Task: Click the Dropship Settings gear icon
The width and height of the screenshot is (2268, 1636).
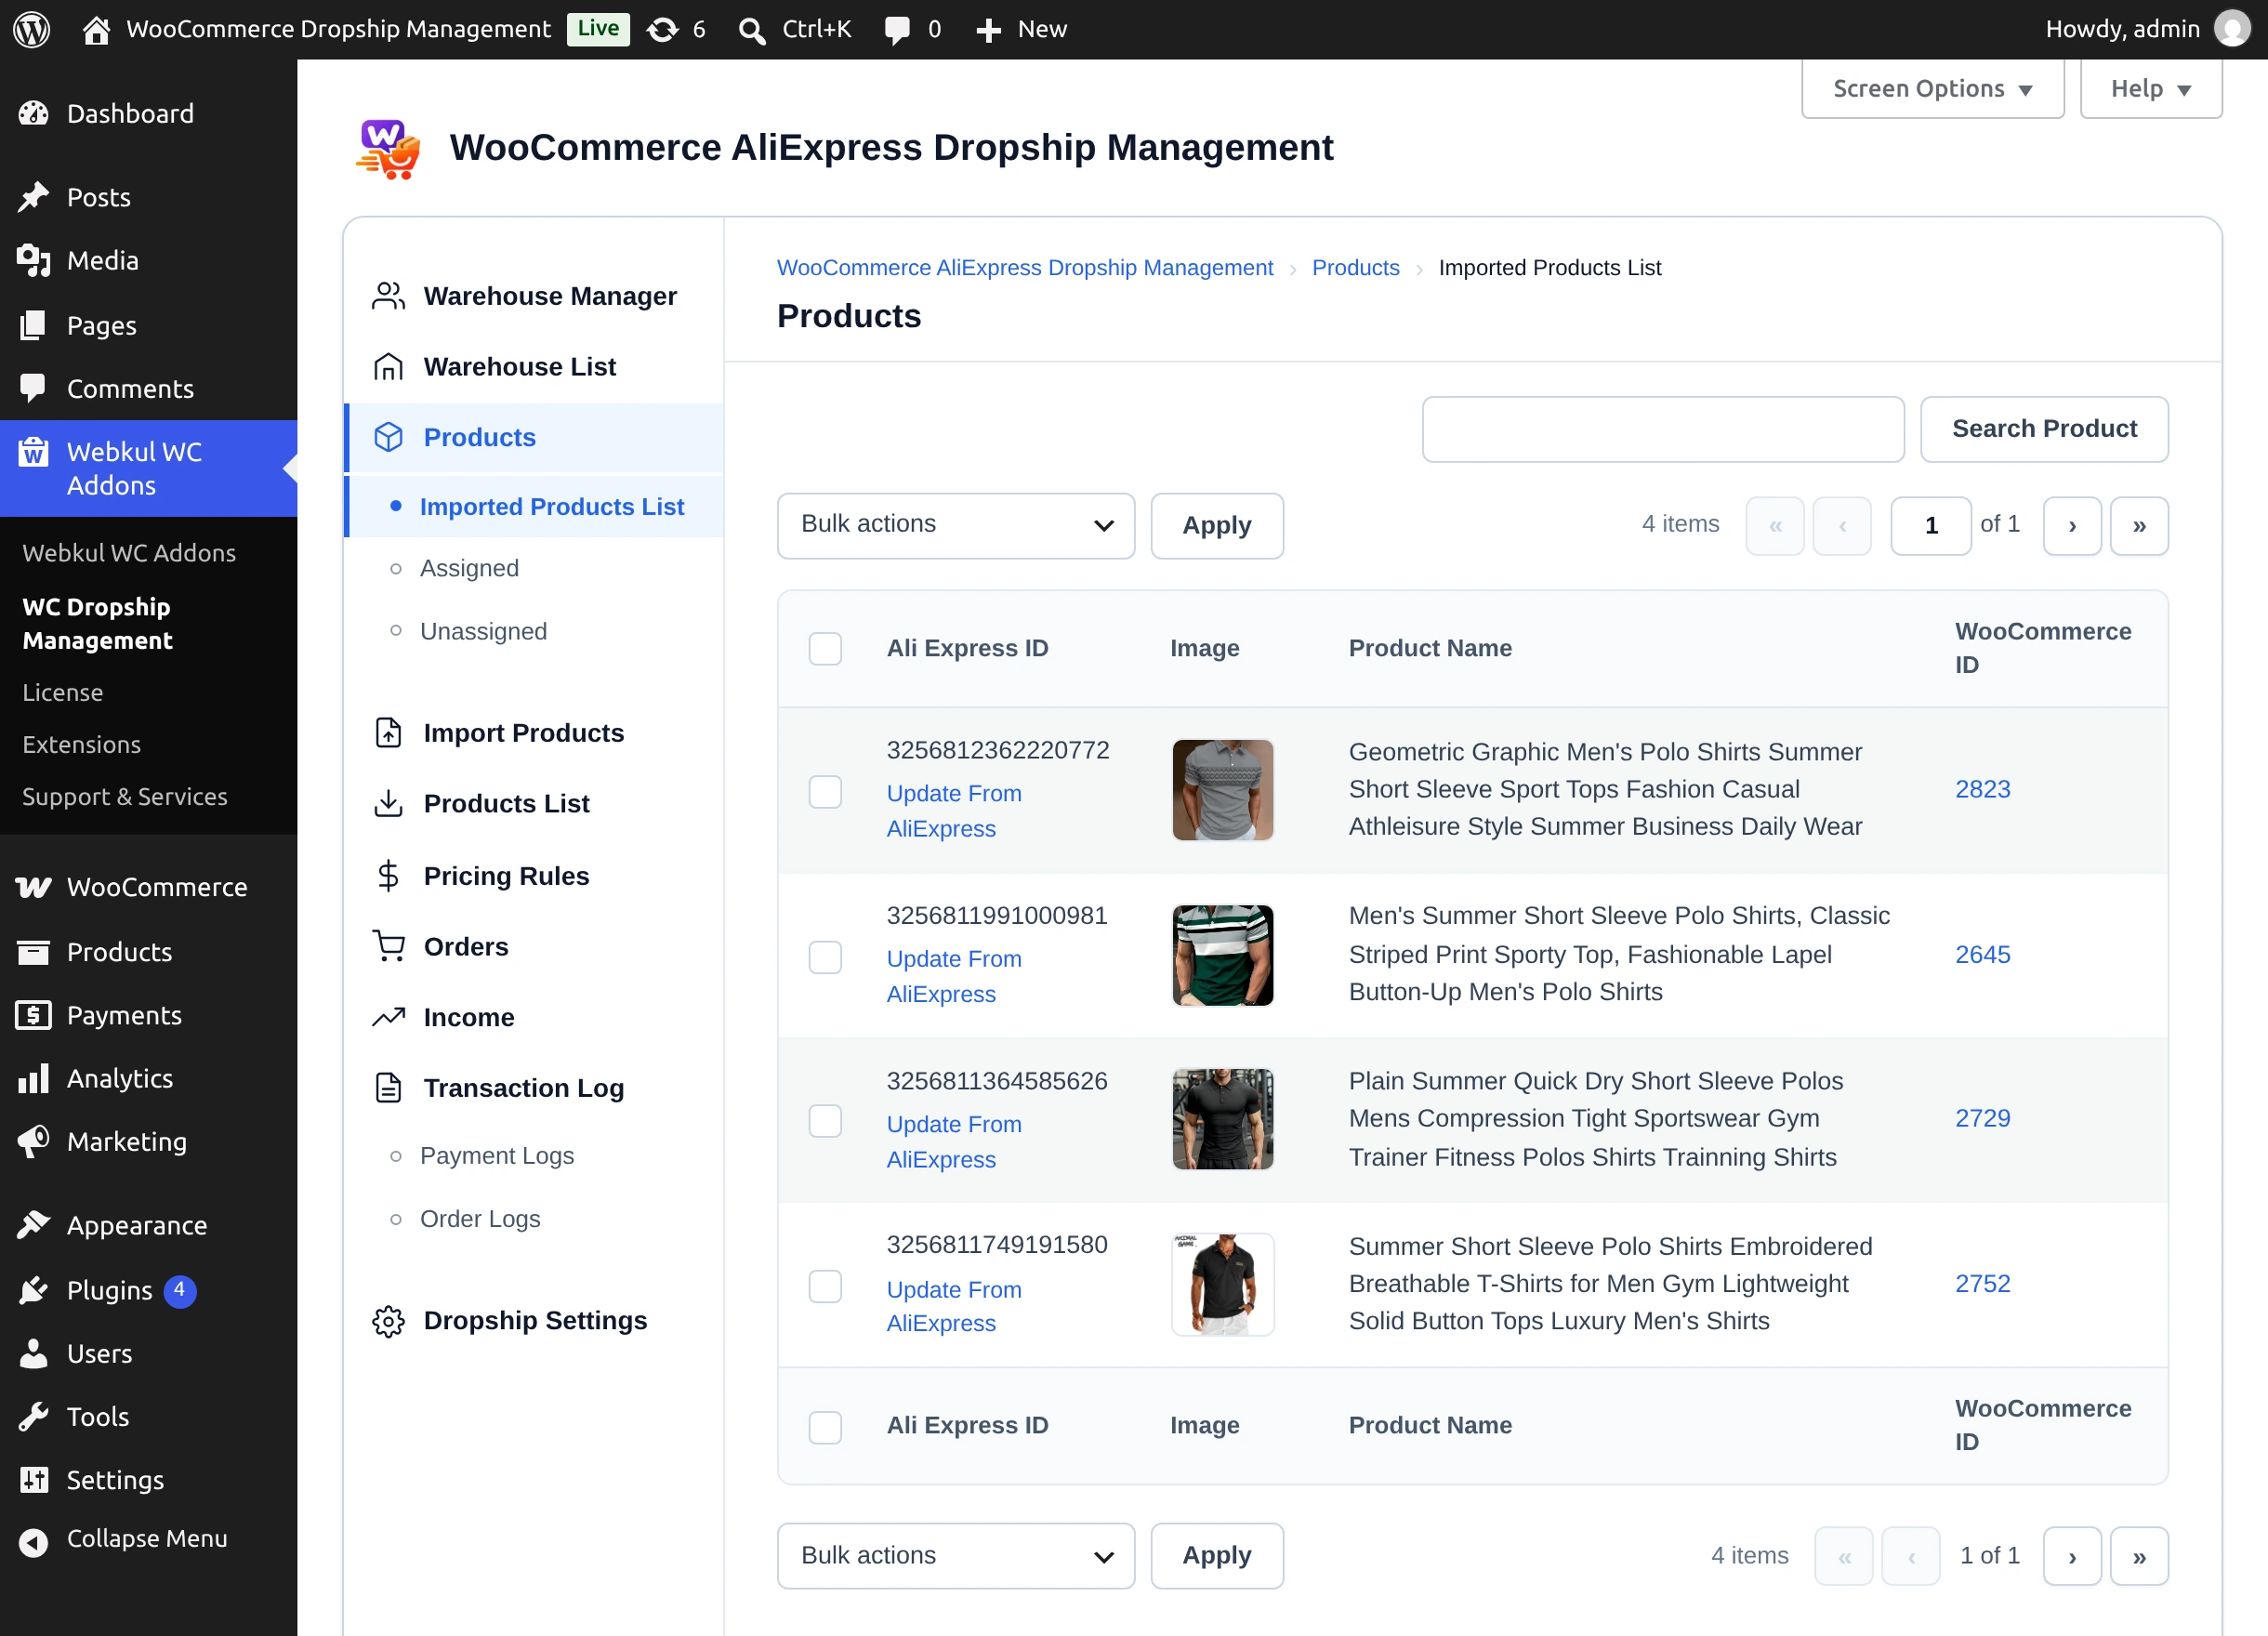Action: [x=388, y=1321]
